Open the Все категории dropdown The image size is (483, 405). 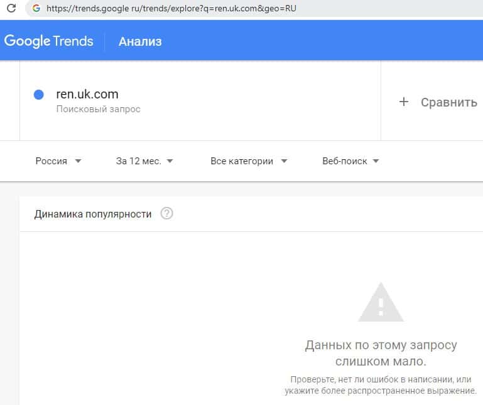[249, 161]
